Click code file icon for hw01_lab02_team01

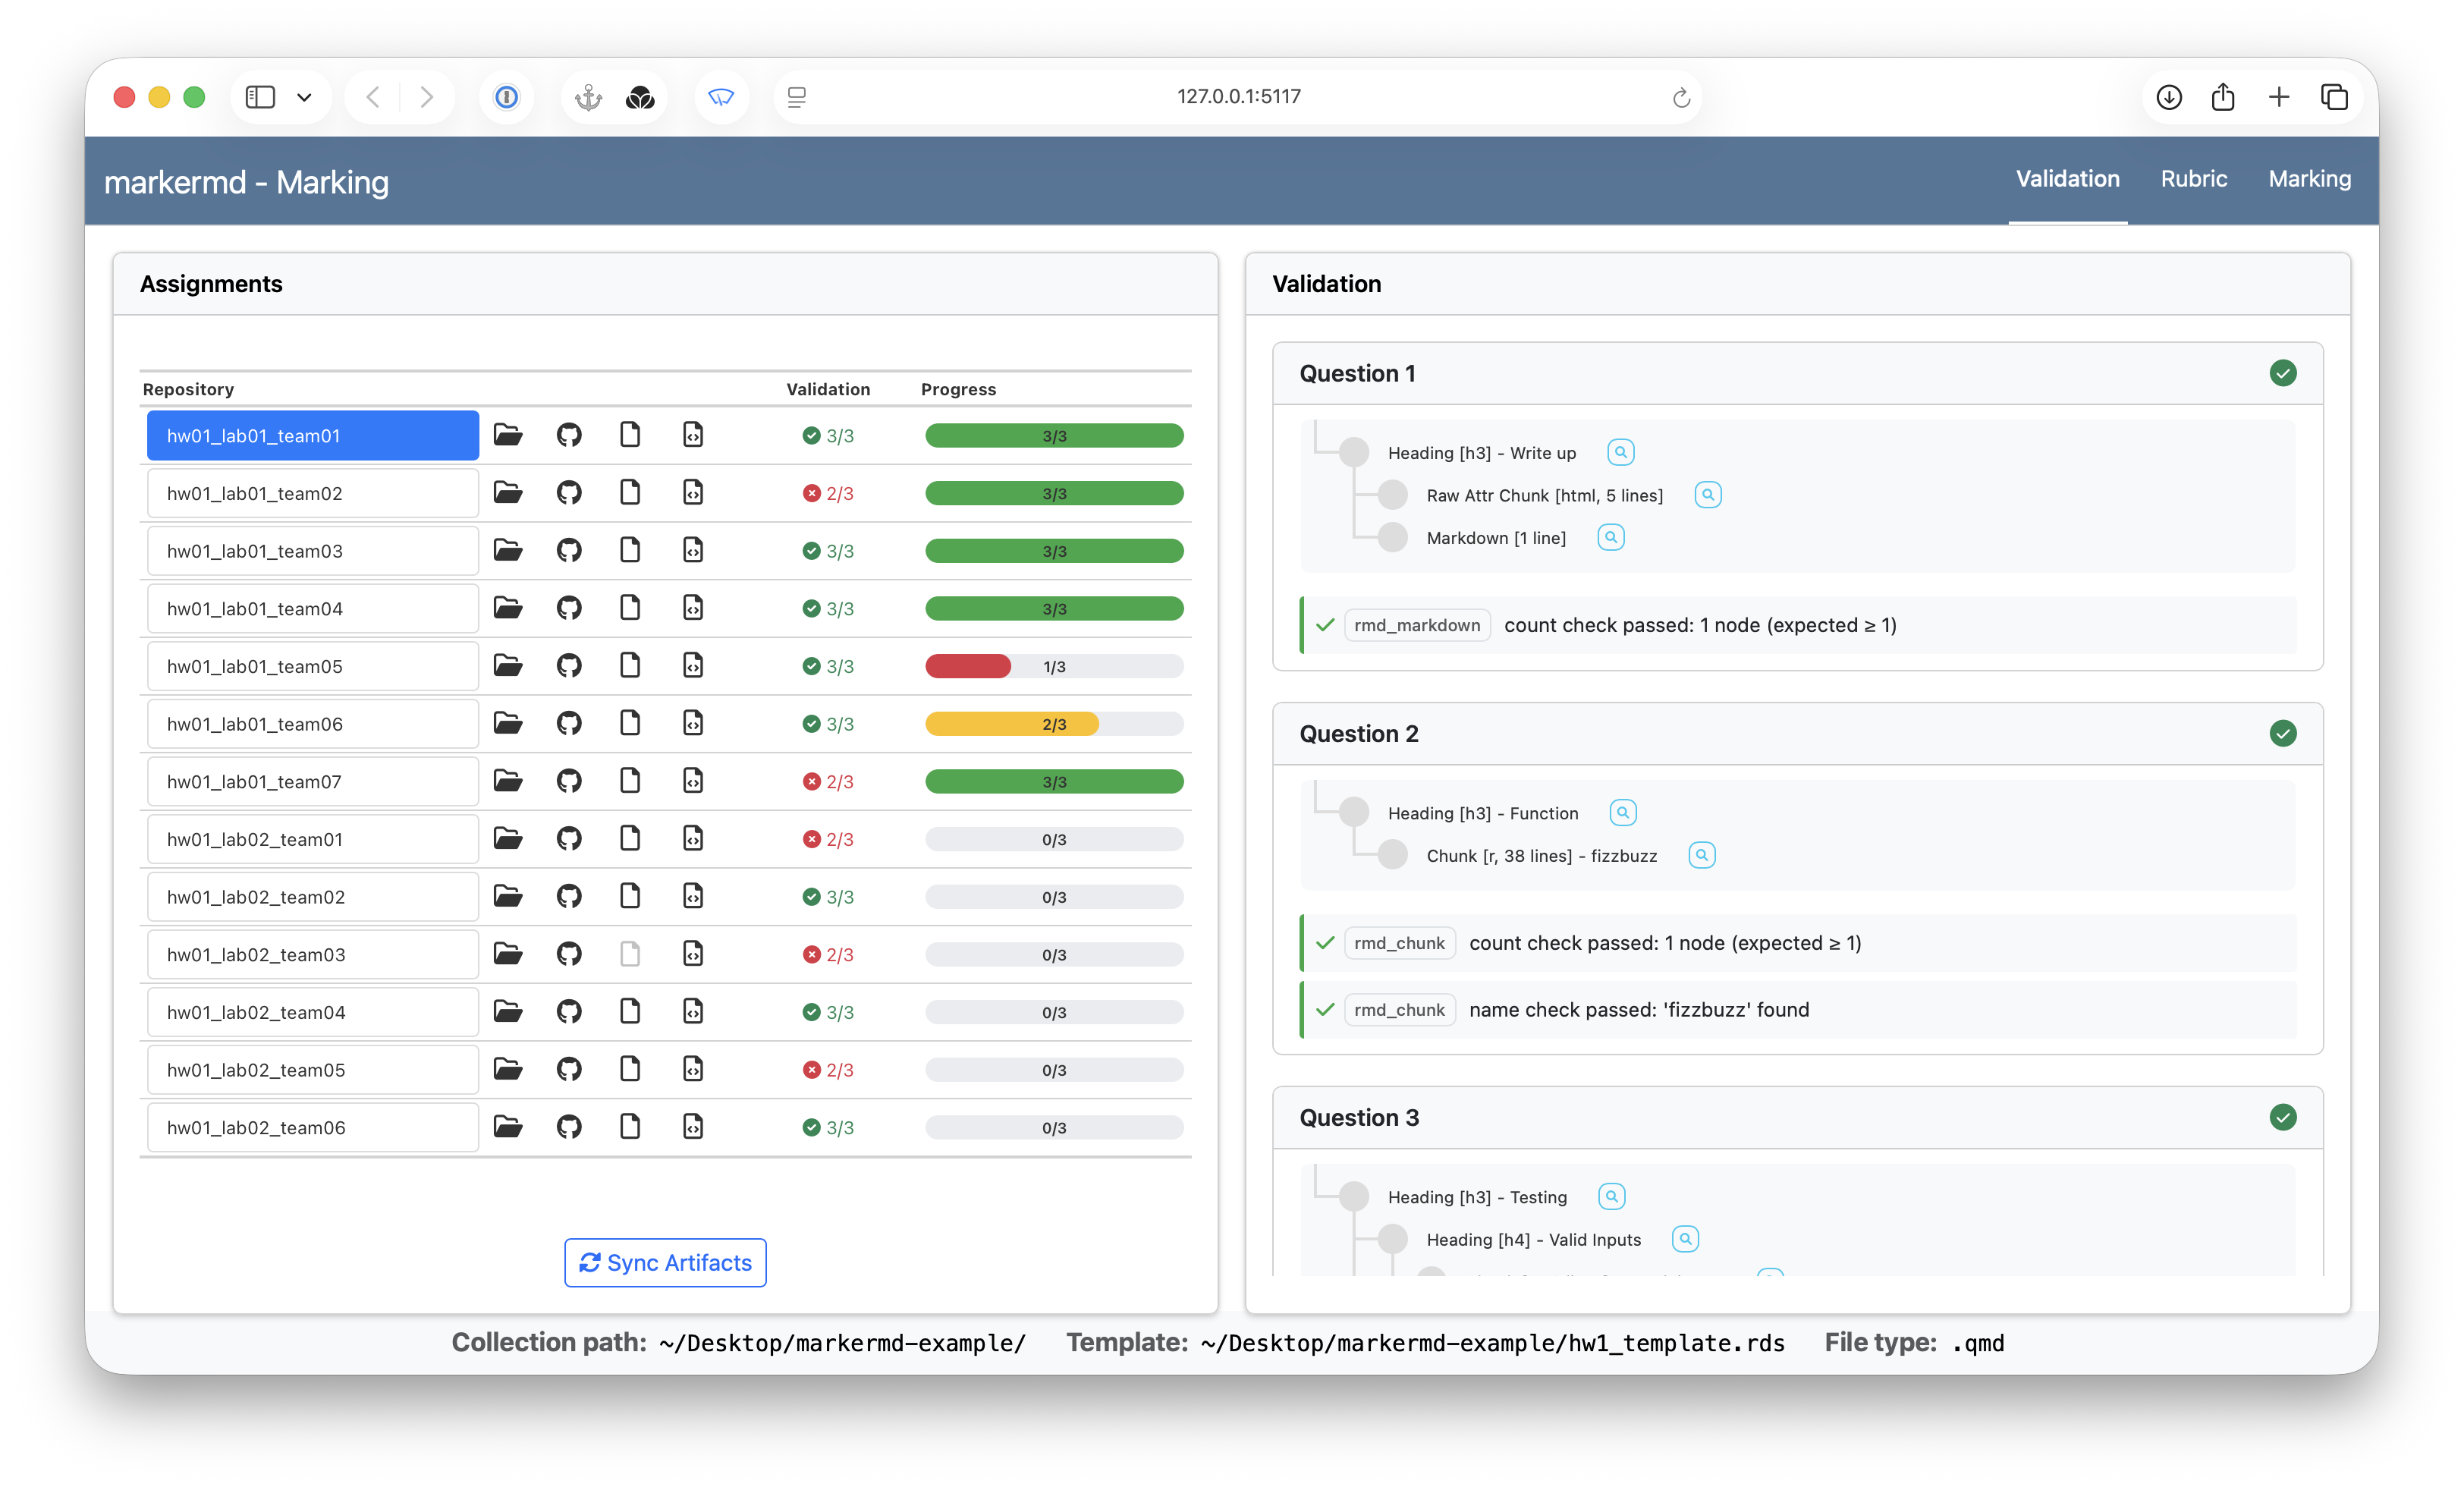(693, 839)
